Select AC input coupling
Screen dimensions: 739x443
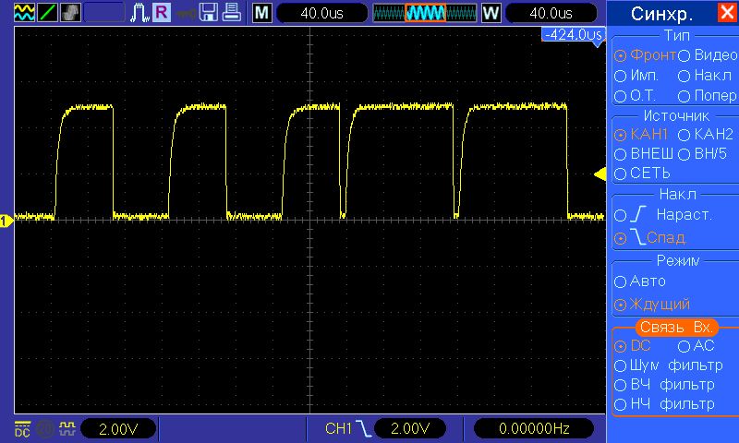pos(697,346)
